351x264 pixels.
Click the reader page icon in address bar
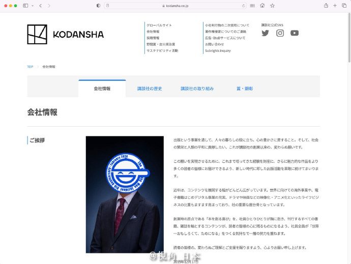[x=108, y=6]
